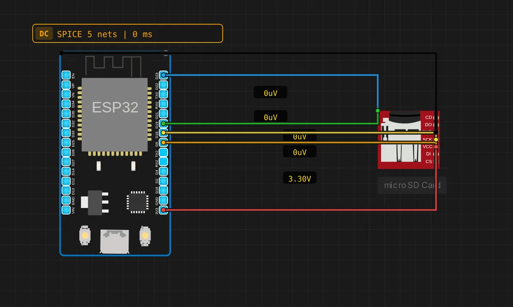The width and height of the screenshot is (513, 307).
Task: Select the D2 pin on the ESP32
Action: pyautogui.click(x=163, y=181)
